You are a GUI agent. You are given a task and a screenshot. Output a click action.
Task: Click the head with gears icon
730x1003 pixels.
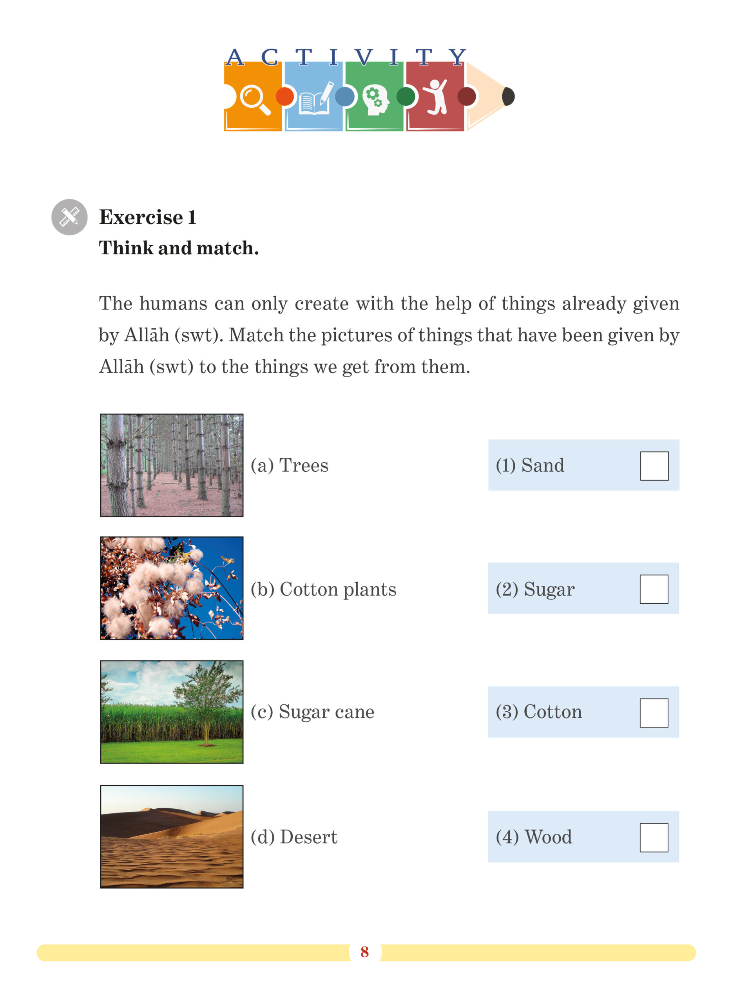pos(375,100)
